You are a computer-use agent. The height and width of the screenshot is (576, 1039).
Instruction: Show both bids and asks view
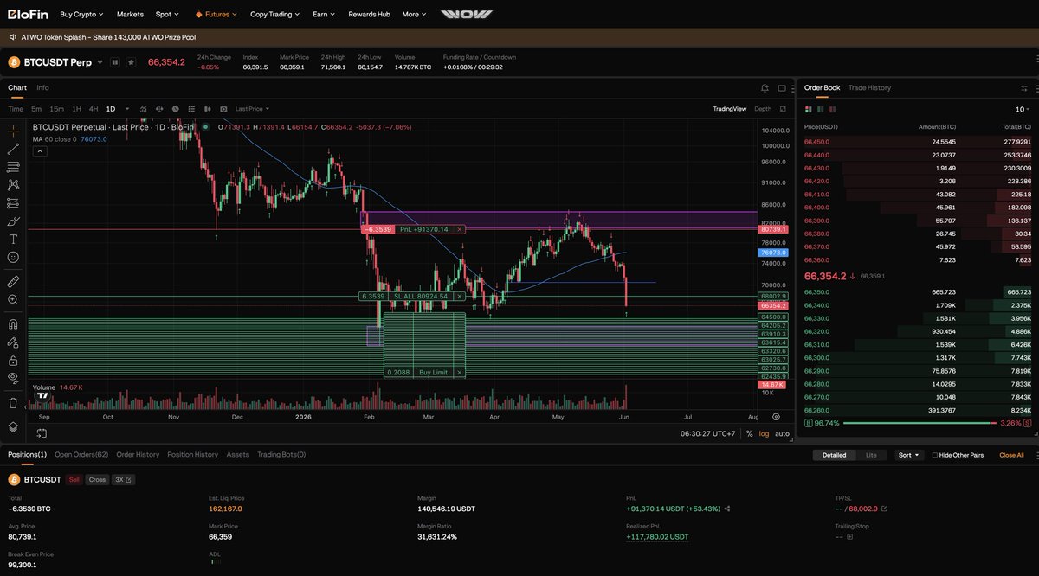pyautogui.click(x=809, y=110)
